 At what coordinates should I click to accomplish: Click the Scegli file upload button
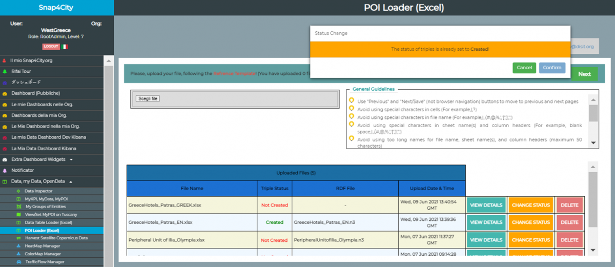(x=148, y=98)
